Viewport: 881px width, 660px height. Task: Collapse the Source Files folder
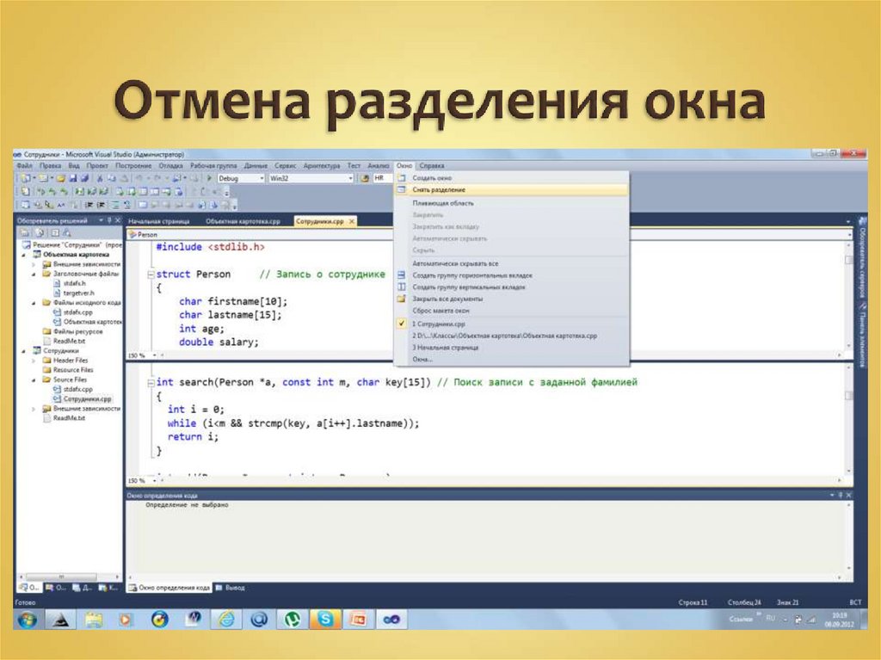tap(34, 380)
